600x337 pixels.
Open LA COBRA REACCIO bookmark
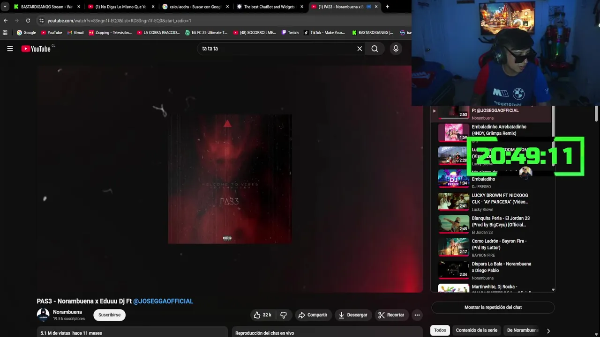point(158,33)
